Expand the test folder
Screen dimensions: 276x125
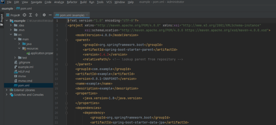coord(15,58)
